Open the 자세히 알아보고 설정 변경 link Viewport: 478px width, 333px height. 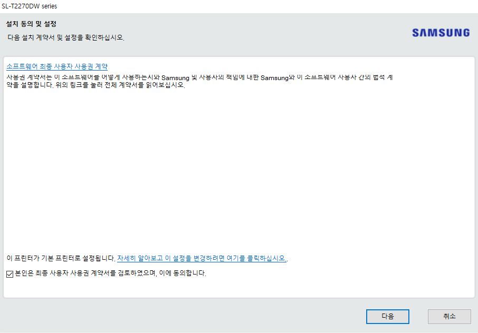[x=202, y=258]
